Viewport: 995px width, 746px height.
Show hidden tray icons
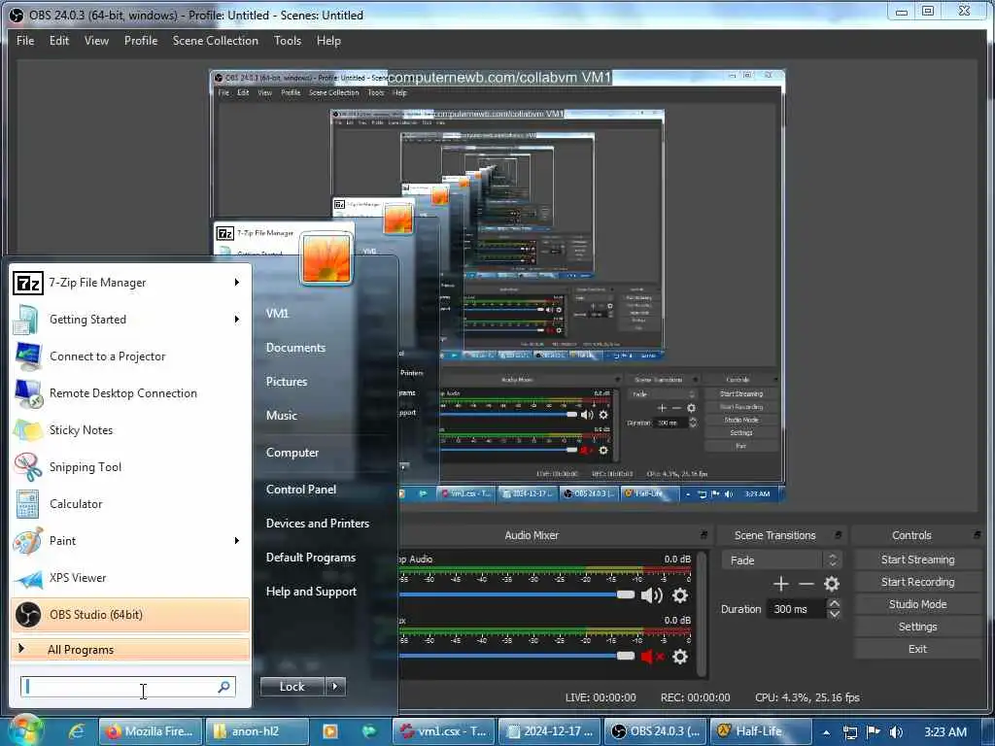(x=826, y=732)
